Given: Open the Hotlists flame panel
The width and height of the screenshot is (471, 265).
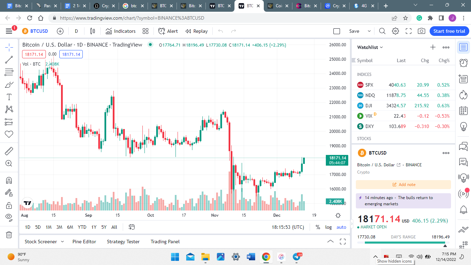Looking at the screenshot, I should pyautogui.click(x=463, y=95).
